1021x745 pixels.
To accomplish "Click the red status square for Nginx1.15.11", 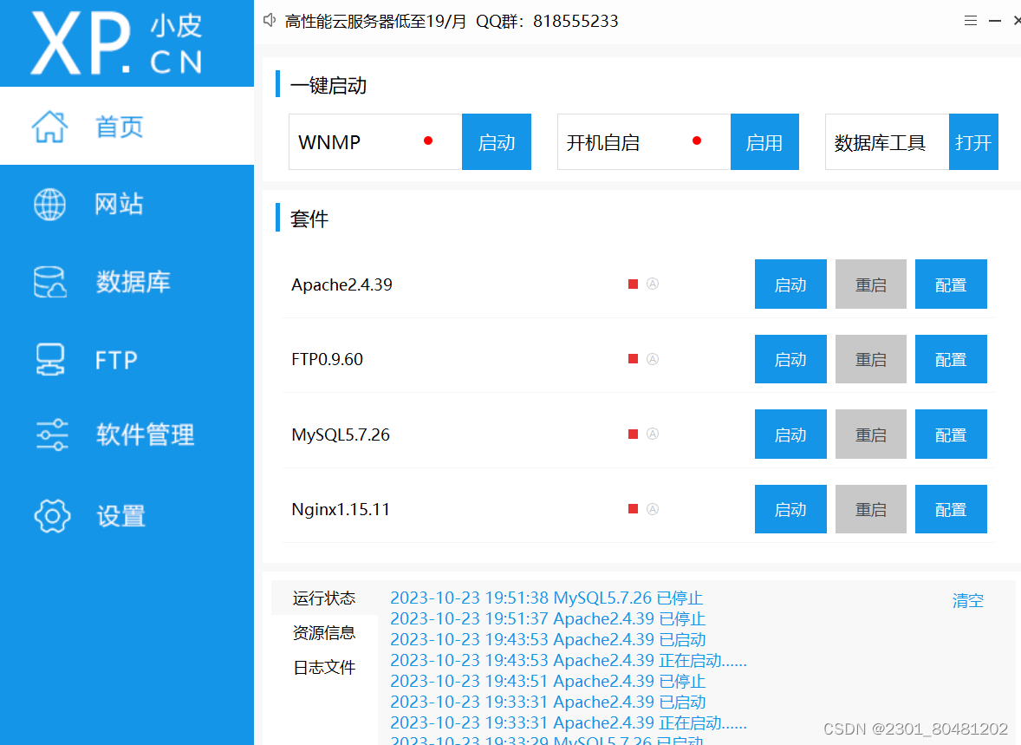I will pos(633,509).
